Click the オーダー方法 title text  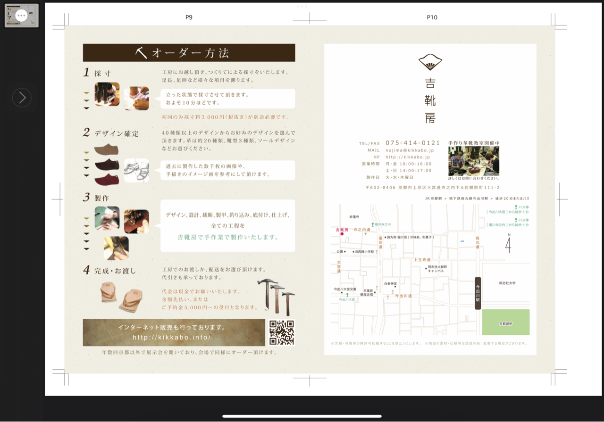[x=190, y=53]
